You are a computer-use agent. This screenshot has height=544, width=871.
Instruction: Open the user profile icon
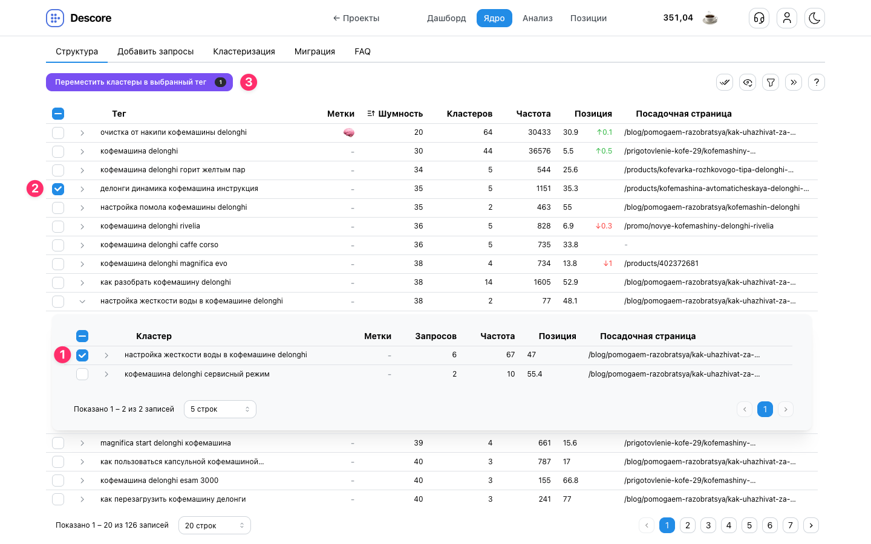787,18
